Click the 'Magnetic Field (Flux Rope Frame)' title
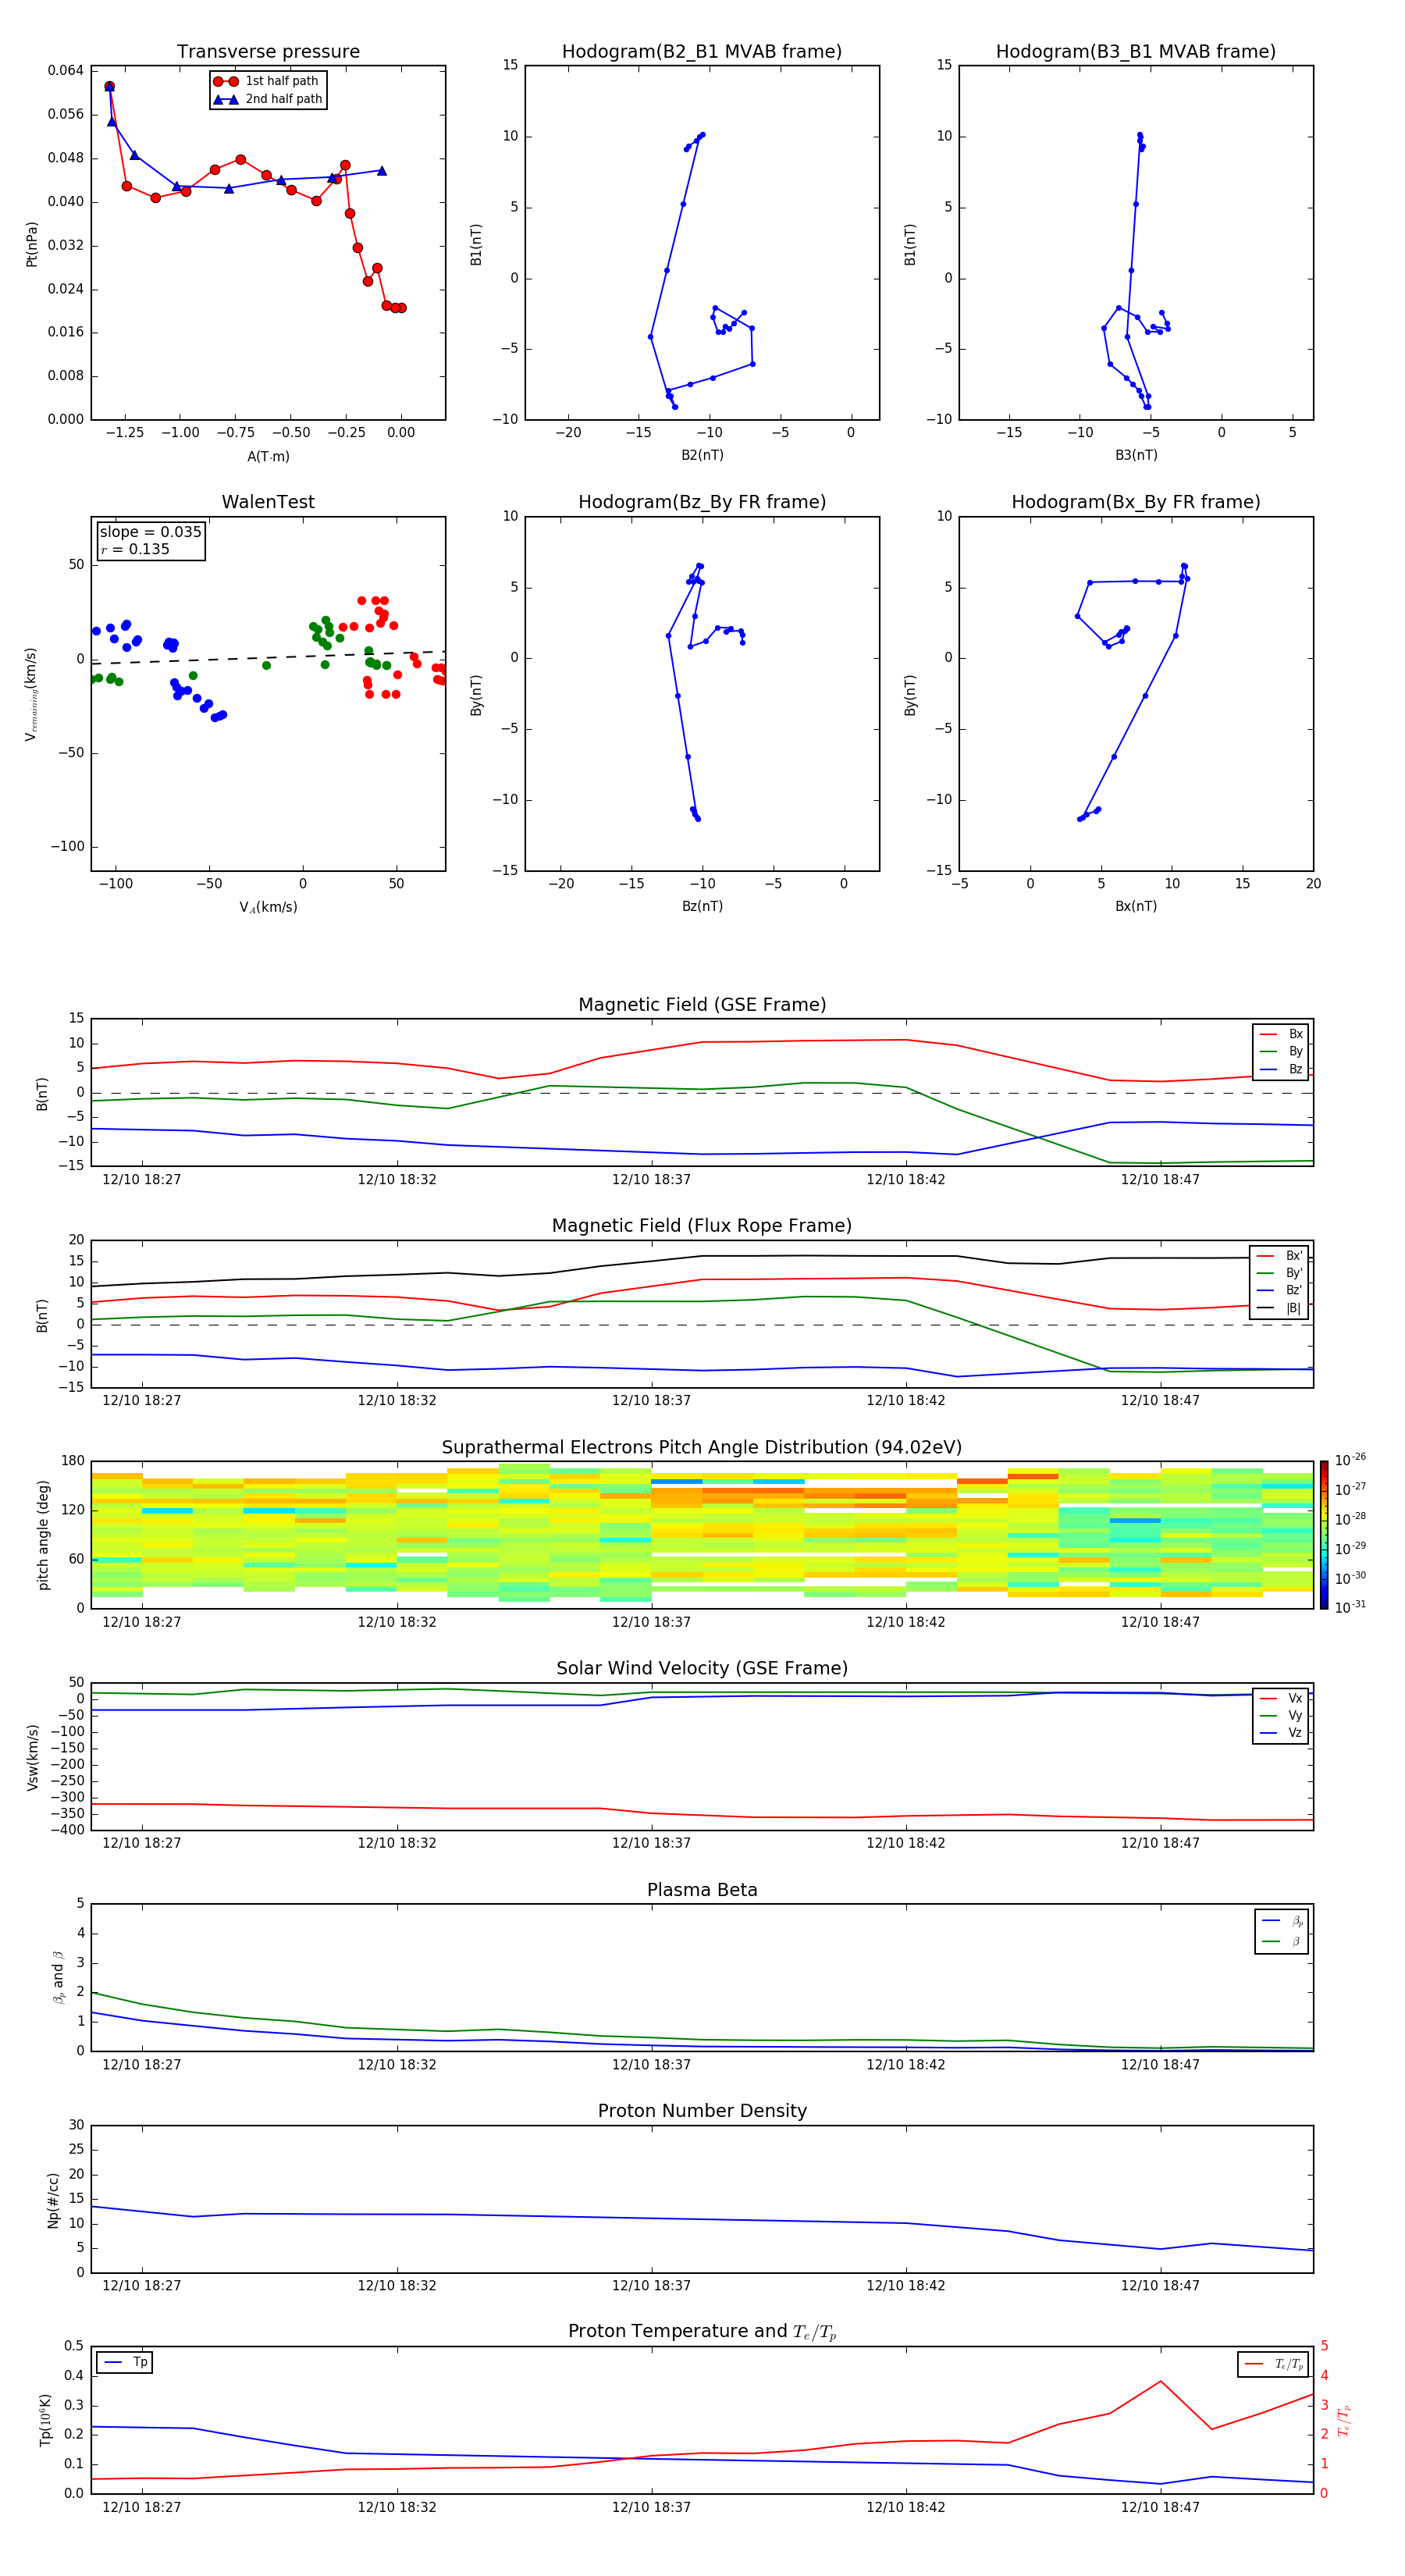1405x2576 pixels. tap(702, 1226)
